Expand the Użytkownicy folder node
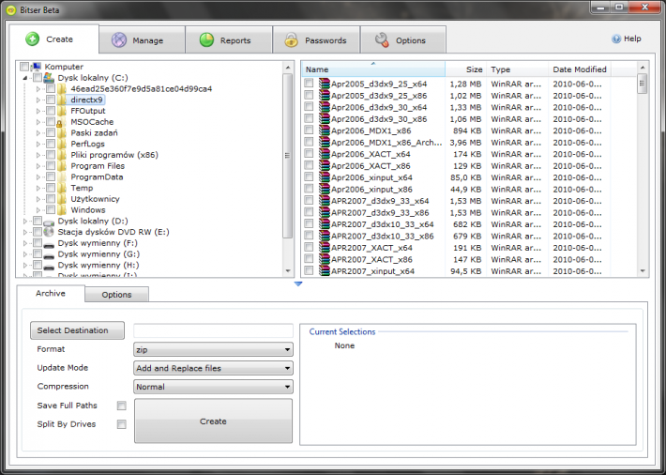The height and width of the screenshot is (475, 666). tap(38, 199)
